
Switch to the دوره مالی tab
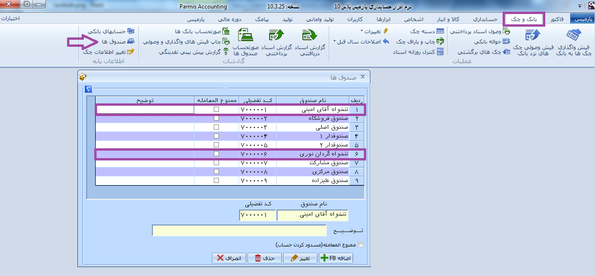231,19
